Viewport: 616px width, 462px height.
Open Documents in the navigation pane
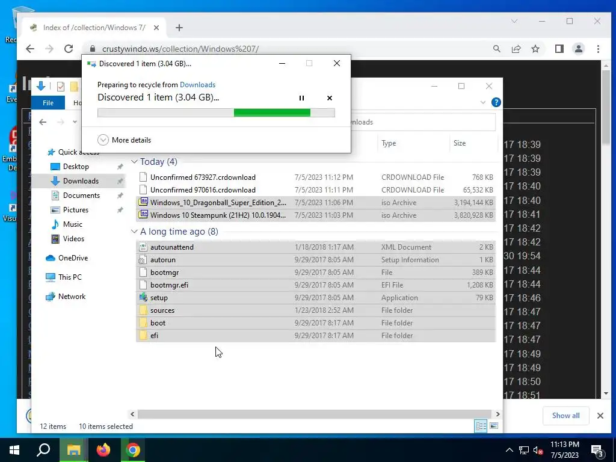[81, 196]
